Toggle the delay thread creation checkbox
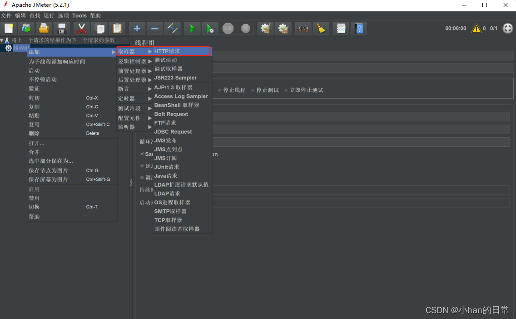This screenshot has width=516, height=319. [142, 166]
